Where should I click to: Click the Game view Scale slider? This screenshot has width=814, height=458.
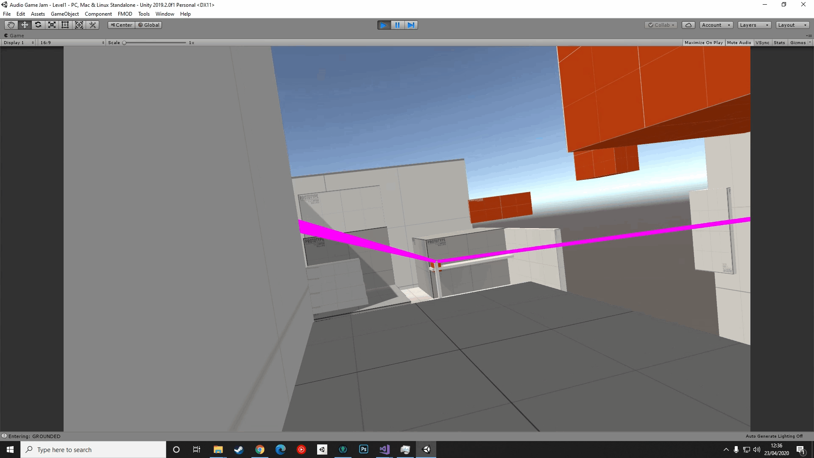(x=155, y=42)
